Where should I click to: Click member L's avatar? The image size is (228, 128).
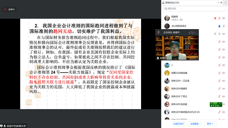167,65
